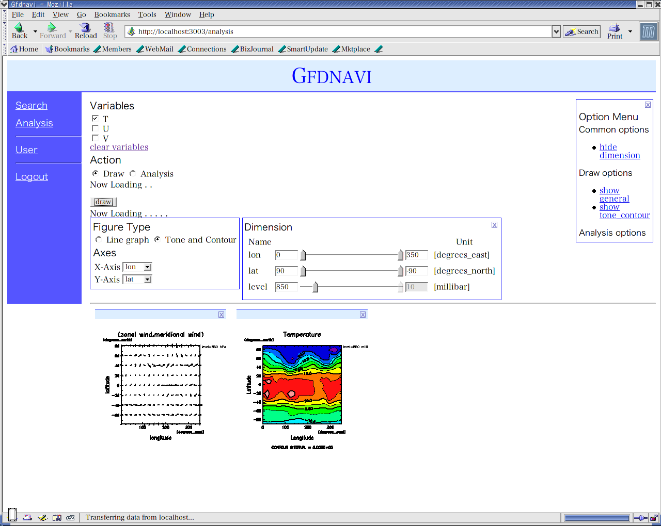
Task: Close the Dimension panel
Action: [x=494, y=225]
